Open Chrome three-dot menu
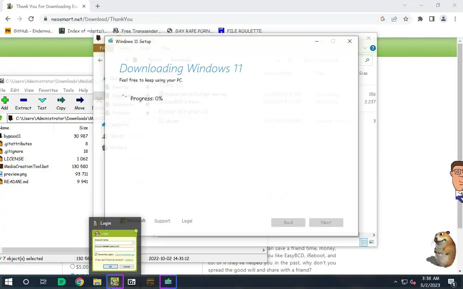 tap(455, 19)
